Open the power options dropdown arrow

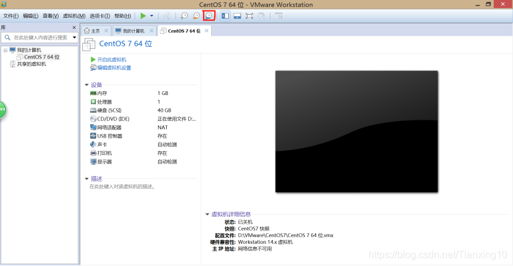point(151,15)
